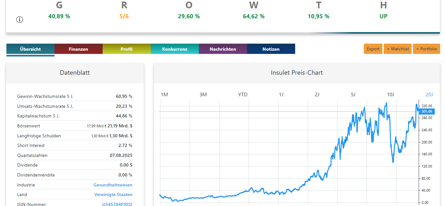This screenshot has width=445, height=206.
Task: Open the Gesundheitswesen industry link
Action: 113,185
